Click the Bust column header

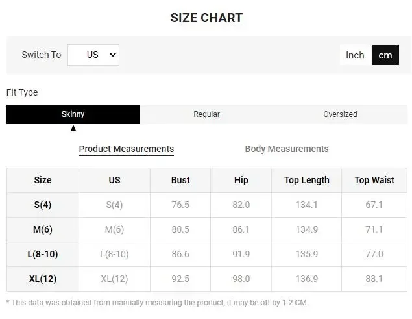pyautogui.click(x=180, y=180)
